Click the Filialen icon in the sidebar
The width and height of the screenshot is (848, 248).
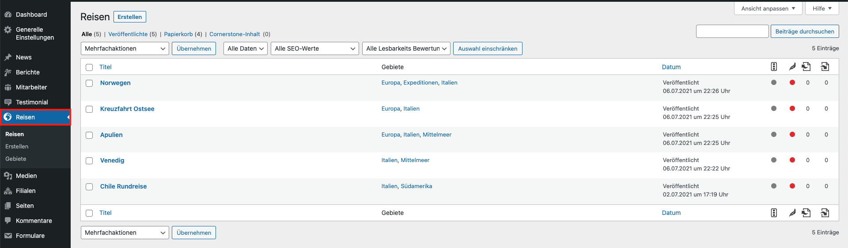(x=8, y=191)
